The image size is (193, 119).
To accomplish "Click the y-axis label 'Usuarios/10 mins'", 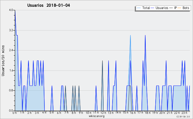I will [x=3, y=61].
